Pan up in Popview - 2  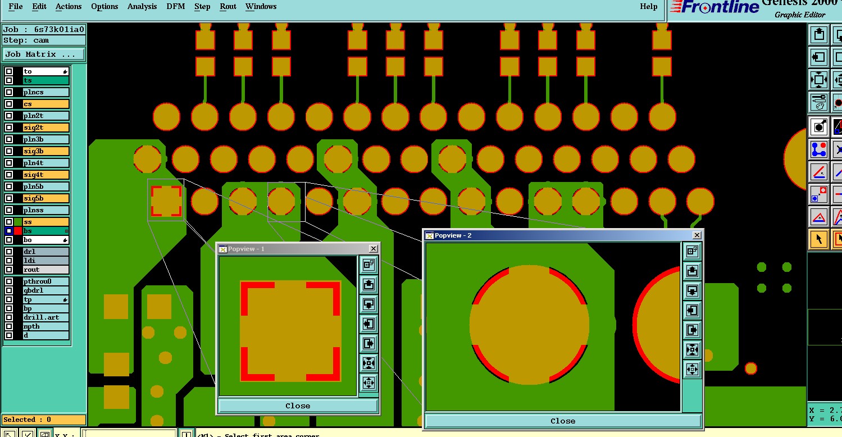(693, 271)
